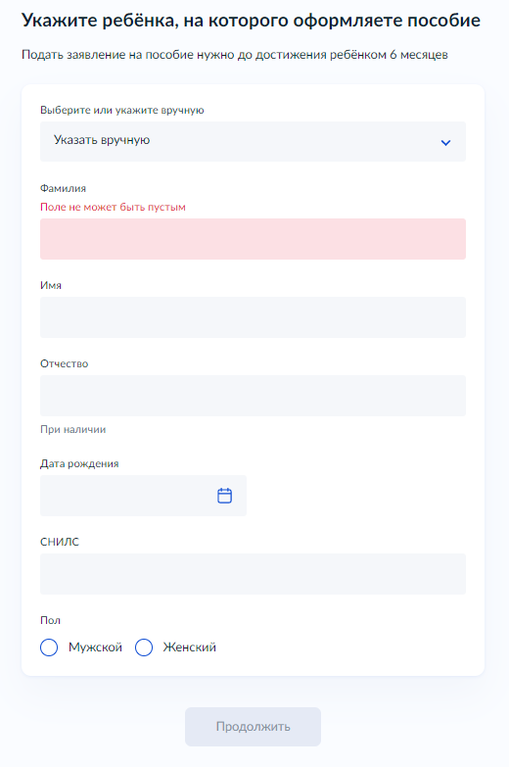
Task: Focus the Дата рождения date field
Action: pos(143,496)
